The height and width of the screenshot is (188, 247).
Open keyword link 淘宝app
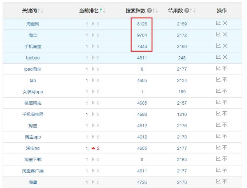point(33,137)
